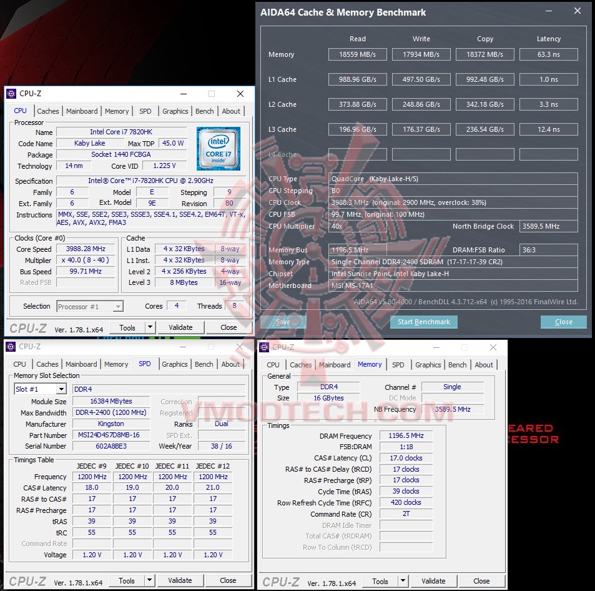The image size is (595, 591).
Task: Open the Tools dropdown arrow in top CPU-Z window
Action: [x=150, y=327]
